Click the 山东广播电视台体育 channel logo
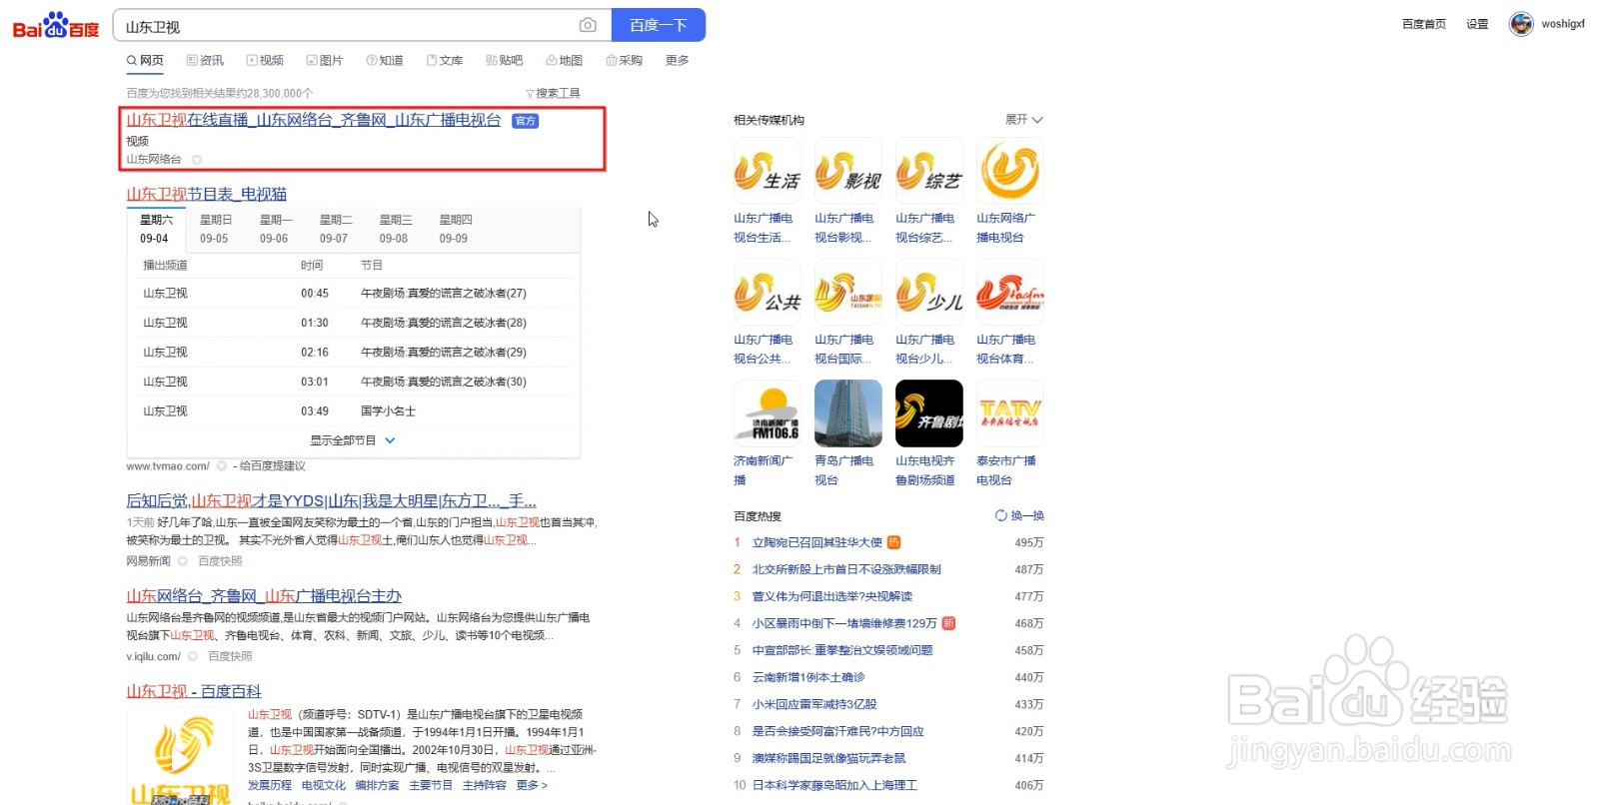The image size is (1599, 805). [x=1010, y=293]
